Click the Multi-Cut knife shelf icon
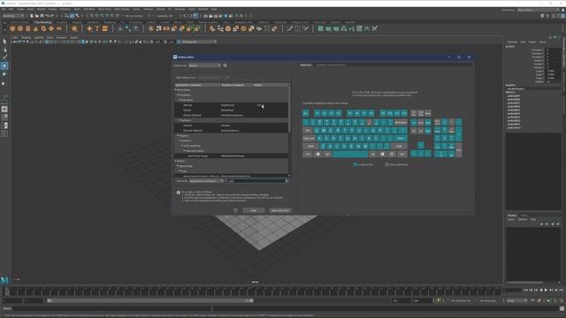566x318 pixels. point(289,28)
